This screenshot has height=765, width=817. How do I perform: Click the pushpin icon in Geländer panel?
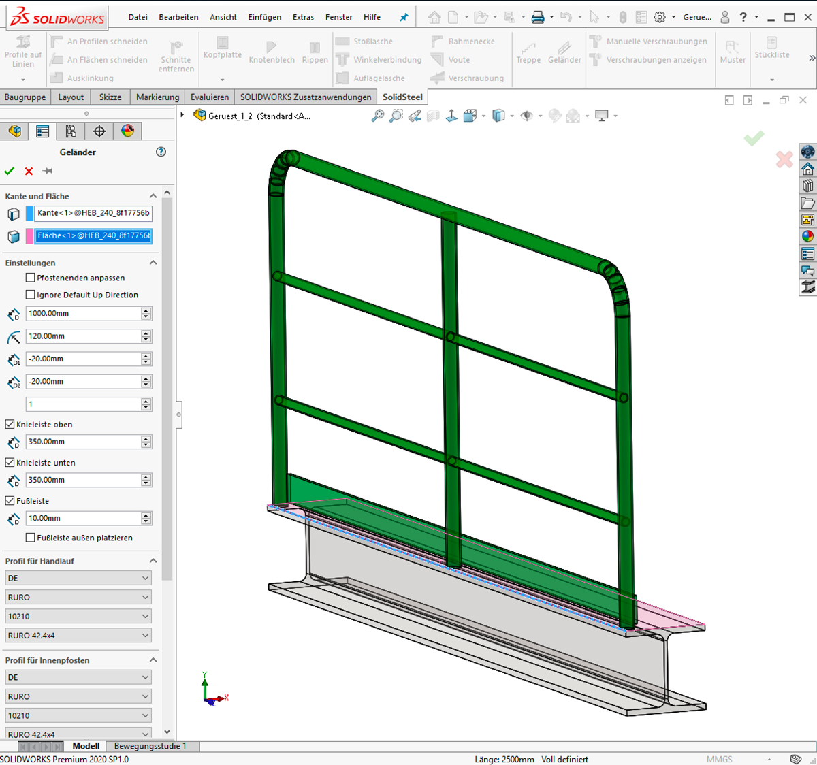[x=48, y=171]
